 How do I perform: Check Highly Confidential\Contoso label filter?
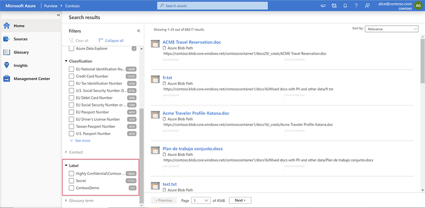(71, 174)
